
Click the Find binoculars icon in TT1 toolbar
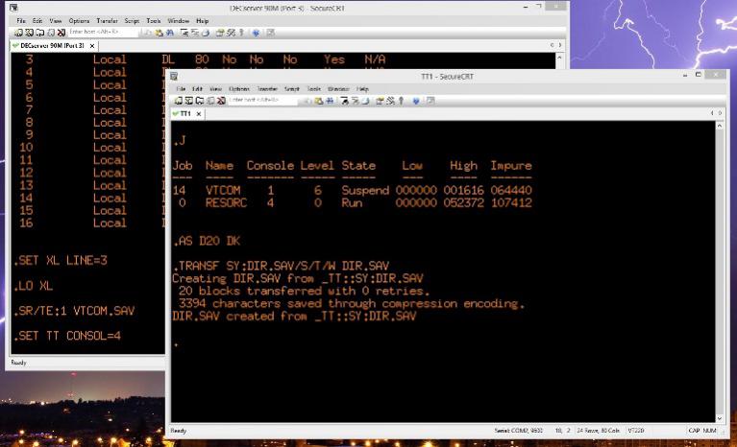(327, 100)
